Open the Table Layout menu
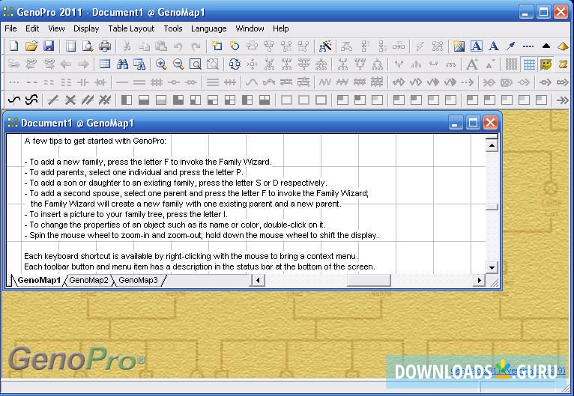Screen dimensions: 574x396 coord(131,28)
